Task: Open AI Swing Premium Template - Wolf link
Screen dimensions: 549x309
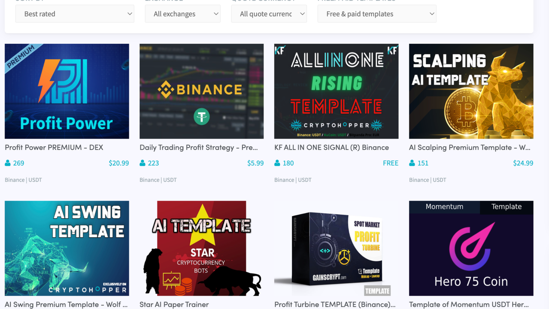Action: (x=66, y=304)
